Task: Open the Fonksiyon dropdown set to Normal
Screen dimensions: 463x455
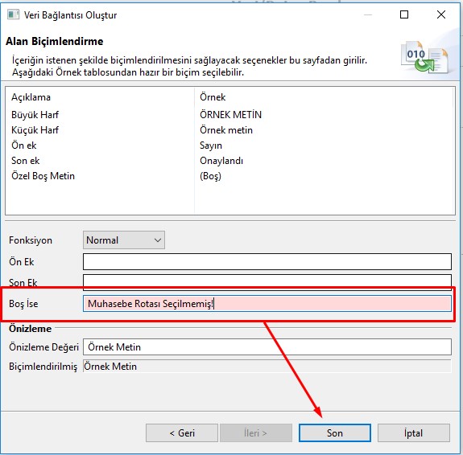Action: [124, 240]
